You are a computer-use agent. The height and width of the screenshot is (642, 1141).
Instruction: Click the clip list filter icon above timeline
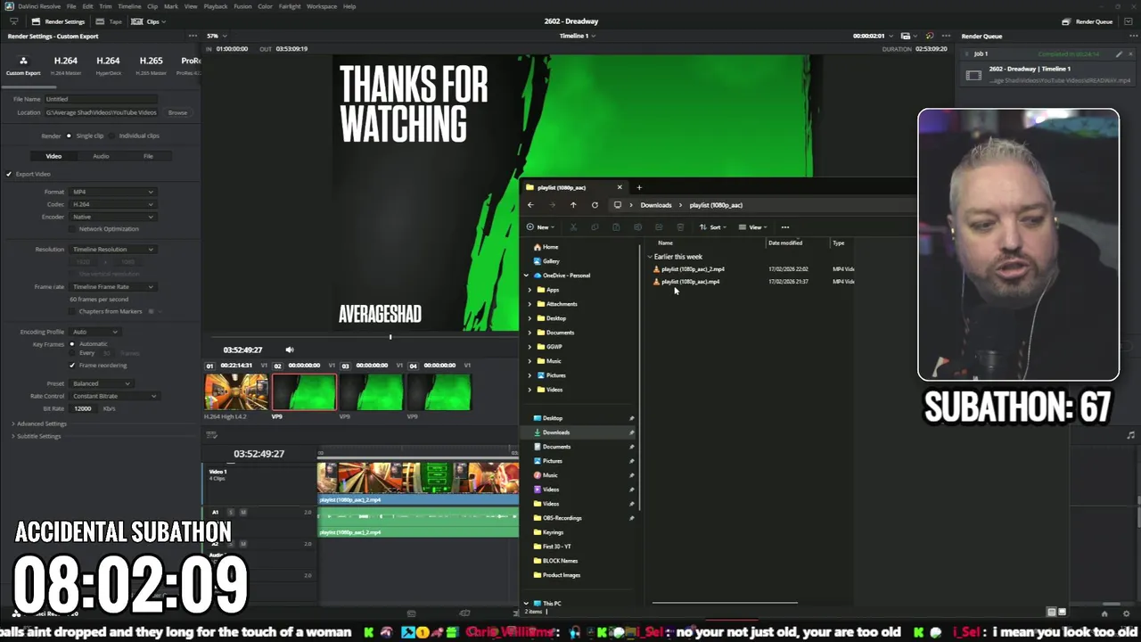click(211, 435)
